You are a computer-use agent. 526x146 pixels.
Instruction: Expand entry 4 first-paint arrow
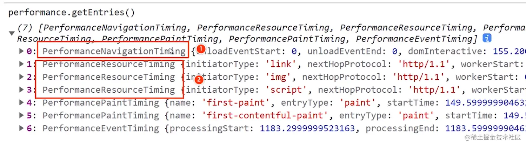coord(22,103)
